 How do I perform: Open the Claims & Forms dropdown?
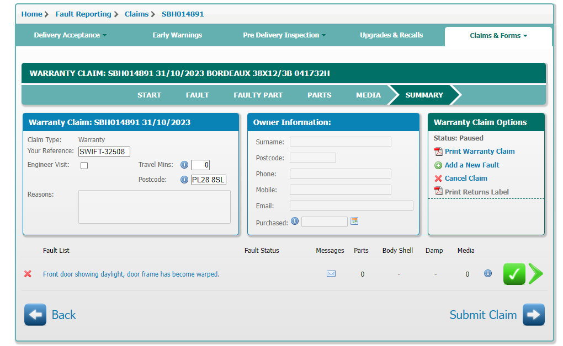click(498, 36)
